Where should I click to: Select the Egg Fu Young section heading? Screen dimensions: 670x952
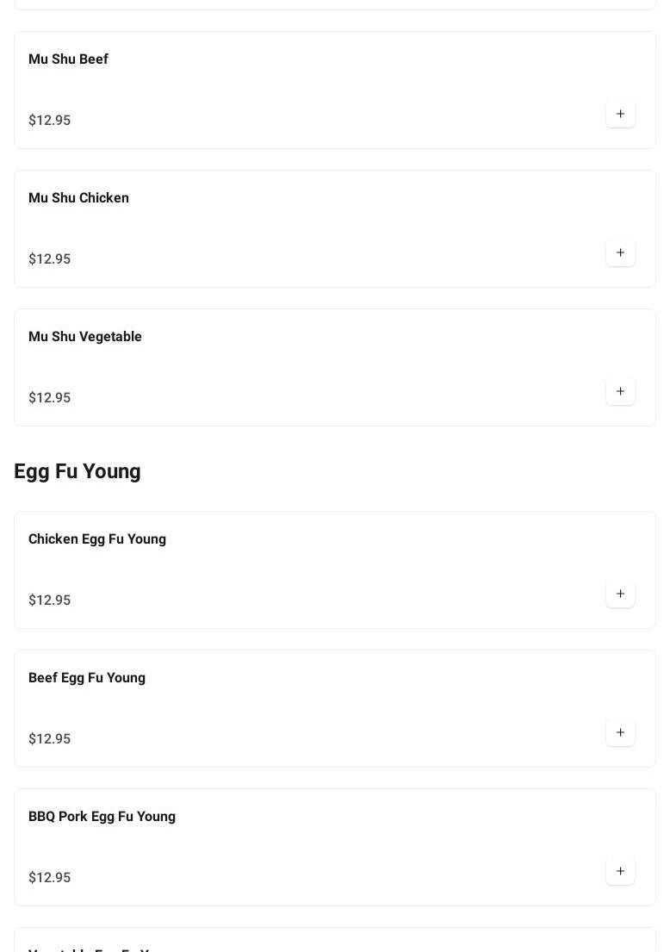tap(77, 472)
